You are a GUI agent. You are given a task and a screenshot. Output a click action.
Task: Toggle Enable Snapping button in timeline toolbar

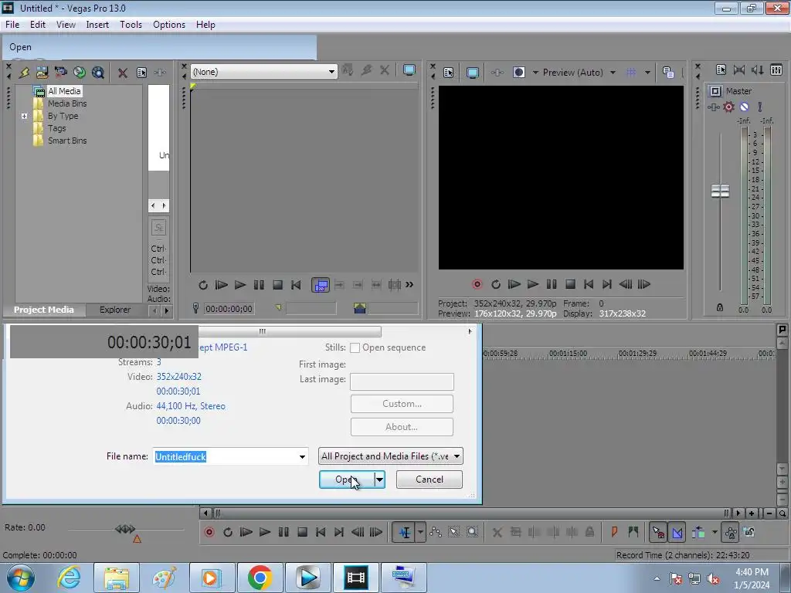click(x=658, y=532)
